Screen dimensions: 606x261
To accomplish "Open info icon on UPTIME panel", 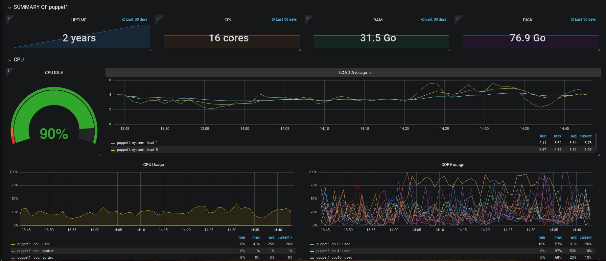I will [8, 18].
